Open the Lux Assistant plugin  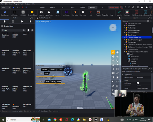click(66, 13)
